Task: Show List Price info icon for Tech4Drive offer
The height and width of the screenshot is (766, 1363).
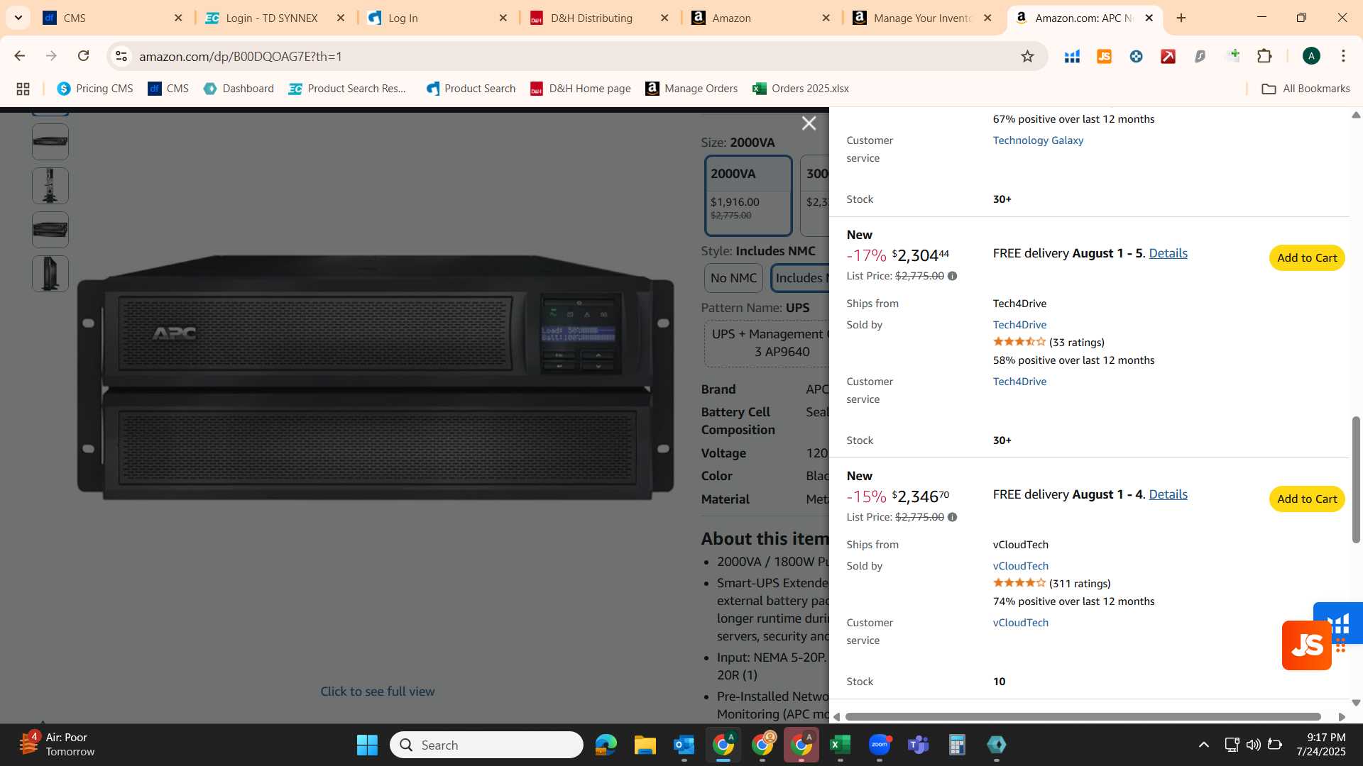Action: coord(952,276)
